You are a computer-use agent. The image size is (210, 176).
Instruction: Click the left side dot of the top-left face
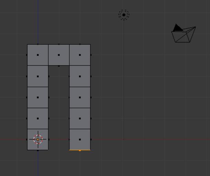27,55
